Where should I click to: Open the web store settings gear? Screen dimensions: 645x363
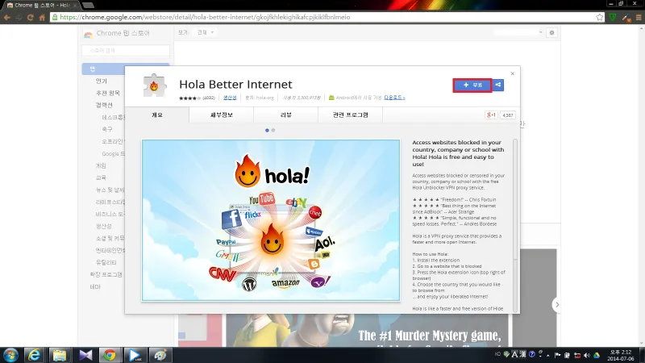pyautogui.click(x=551, y=32)
